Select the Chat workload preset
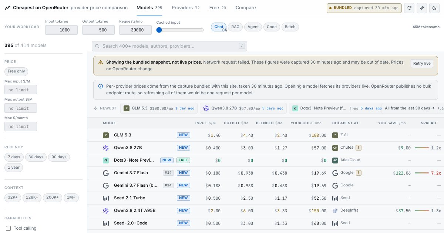Image resolution: width=444 pixels, height=233 pixels. (x=219, y=27)
